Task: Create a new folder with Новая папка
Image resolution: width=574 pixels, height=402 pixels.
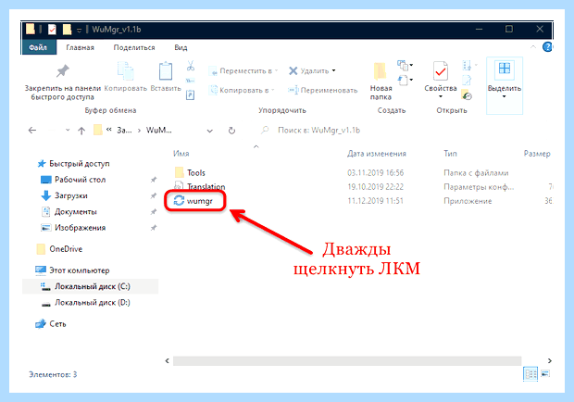Action: pyautogui.click(x=381, y=82)
